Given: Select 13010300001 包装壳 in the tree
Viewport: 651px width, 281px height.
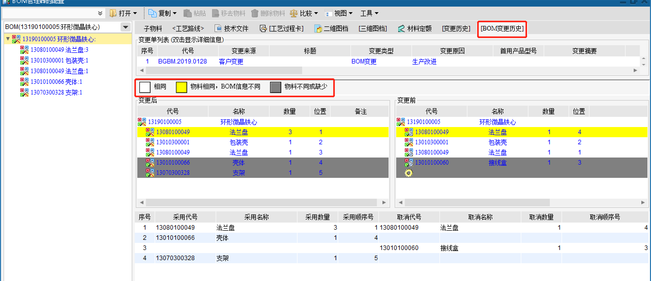Looking at the screenshot, I should [59, 60].
